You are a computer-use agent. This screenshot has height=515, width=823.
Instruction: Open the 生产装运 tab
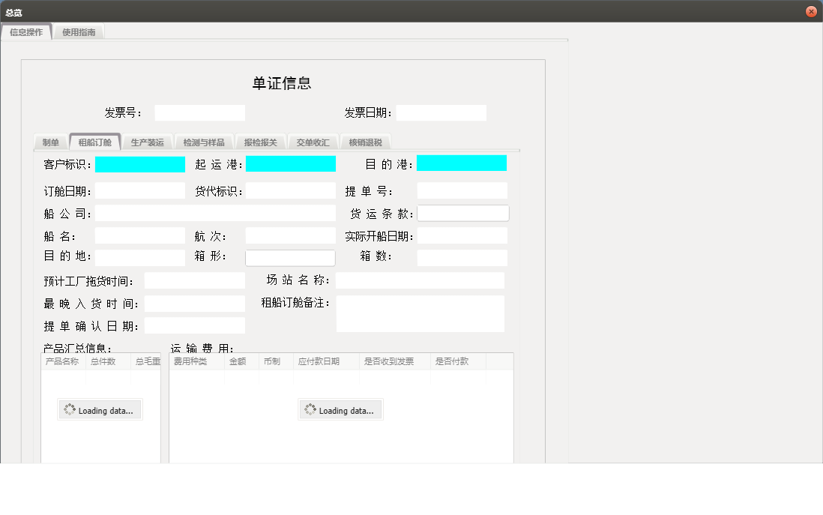coord(148,141)
